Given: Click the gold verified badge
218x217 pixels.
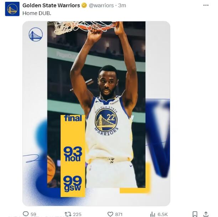Looking at the screenshot, I should 84,5.
